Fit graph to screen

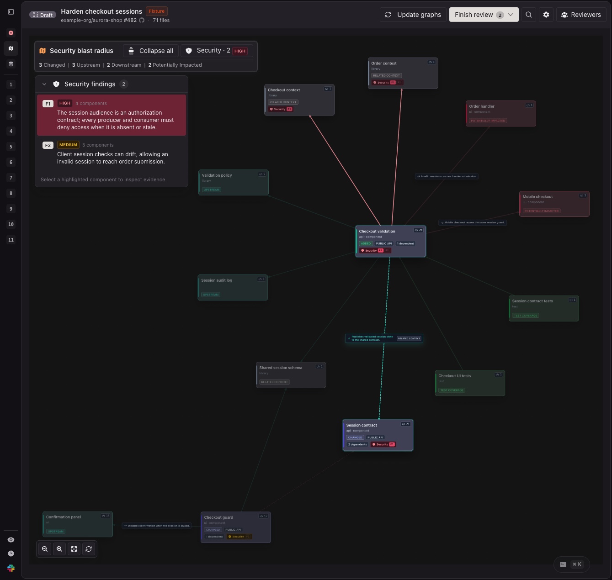point(74,549)
